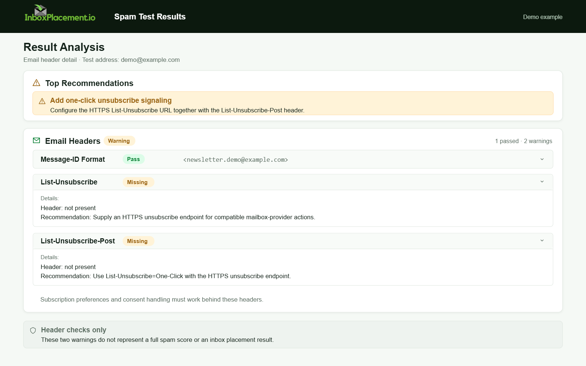Viewport: 586px width, 366px height.
Task: Click the Top Recommendations warning triangle icon
Action: pyautogui.click(x=36, y=83)
